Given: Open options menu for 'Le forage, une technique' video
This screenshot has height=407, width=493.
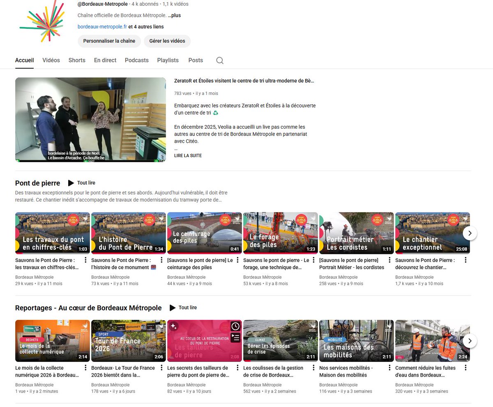Looking at the screenshot, I should click(x=313, y=260).
